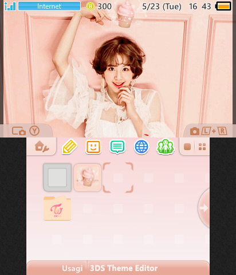Switch to small grid icon view
The image size is (236, 275).
pos(202,147)
